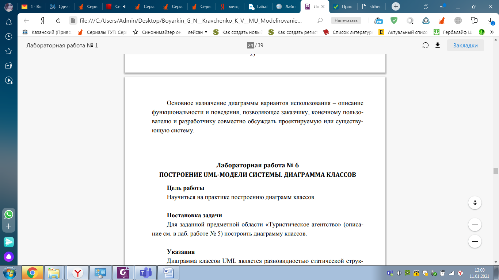
Task: Close the active PDF tab
Action: [322, 7]
